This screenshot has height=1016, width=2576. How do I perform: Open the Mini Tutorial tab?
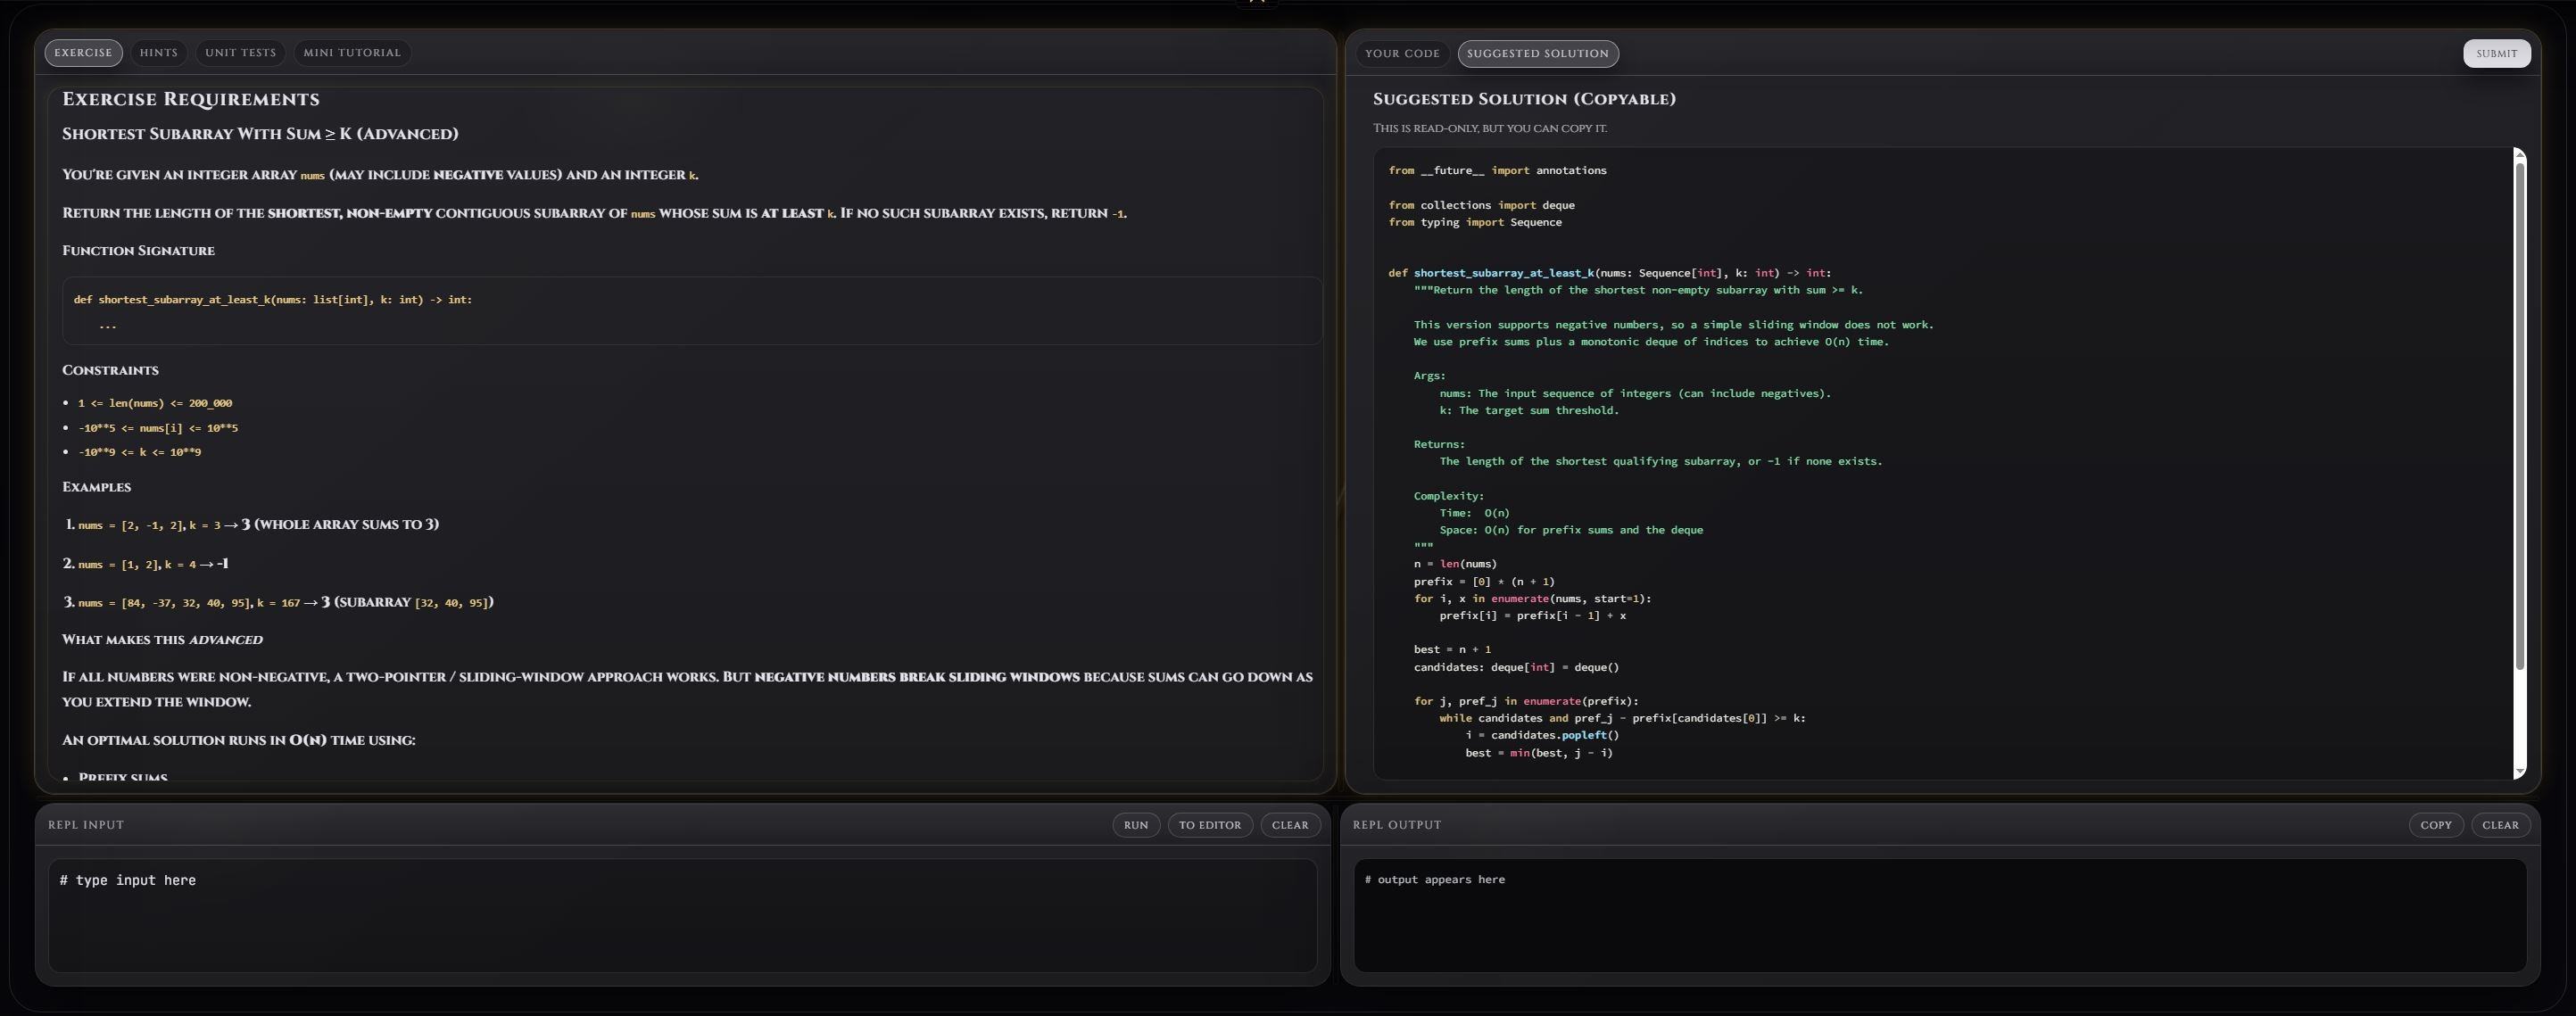[352, 53]
